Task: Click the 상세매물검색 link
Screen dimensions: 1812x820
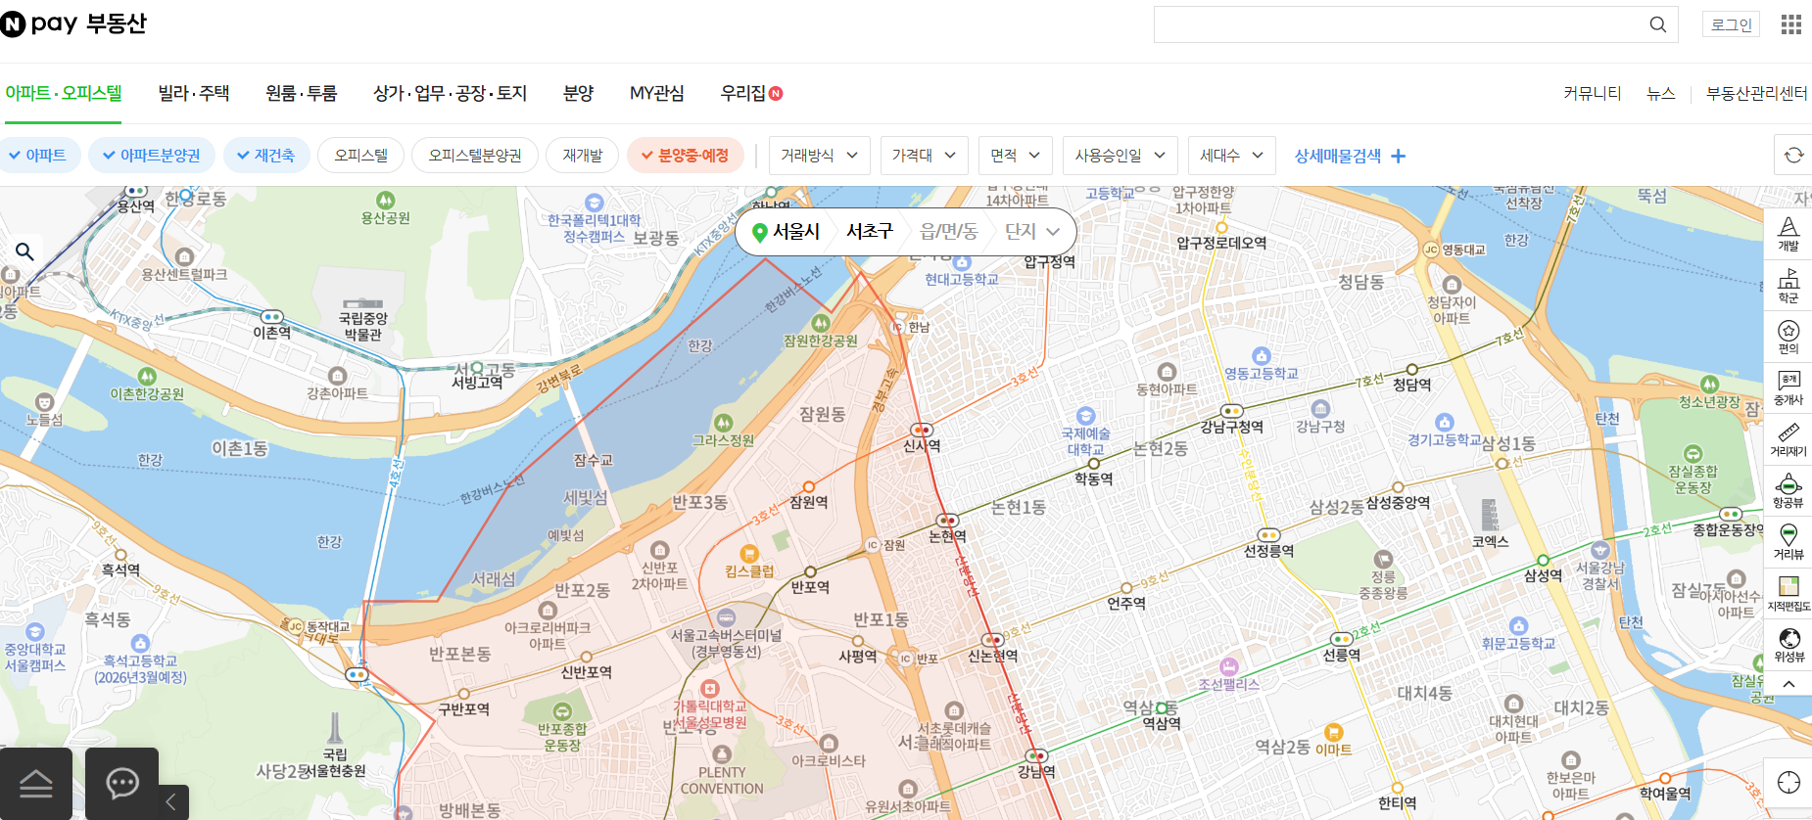Action: (1338, 156)
